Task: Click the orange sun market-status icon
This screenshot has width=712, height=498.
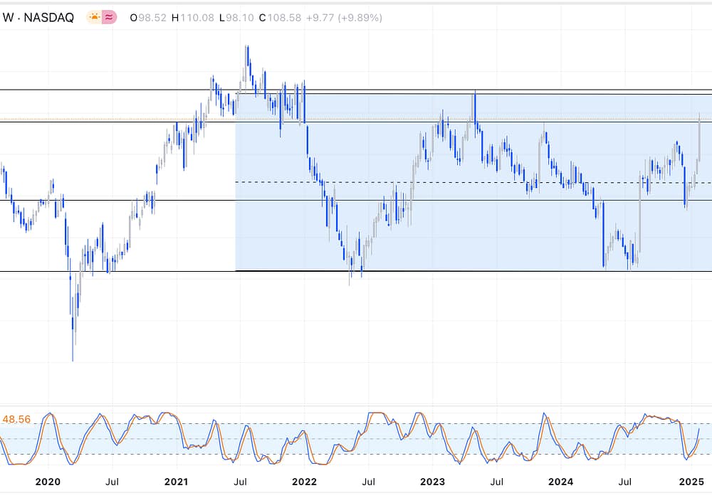Action: (94, 18)
